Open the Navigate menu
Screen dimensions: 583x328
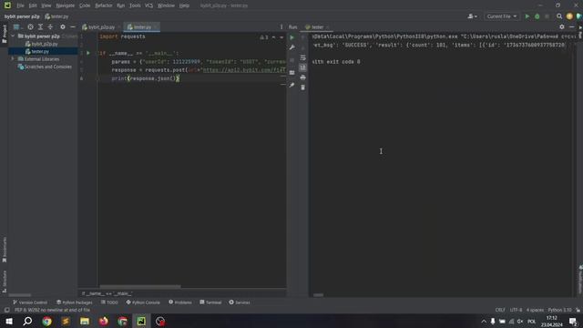click(65, 5)
